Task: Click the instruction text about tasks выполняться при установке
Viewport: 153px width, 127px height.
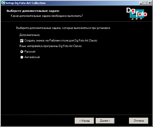Action: coord(63,28)
